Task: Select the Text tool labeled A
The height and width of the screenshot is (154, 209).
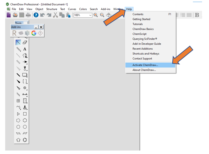Action: click(25, 49)
